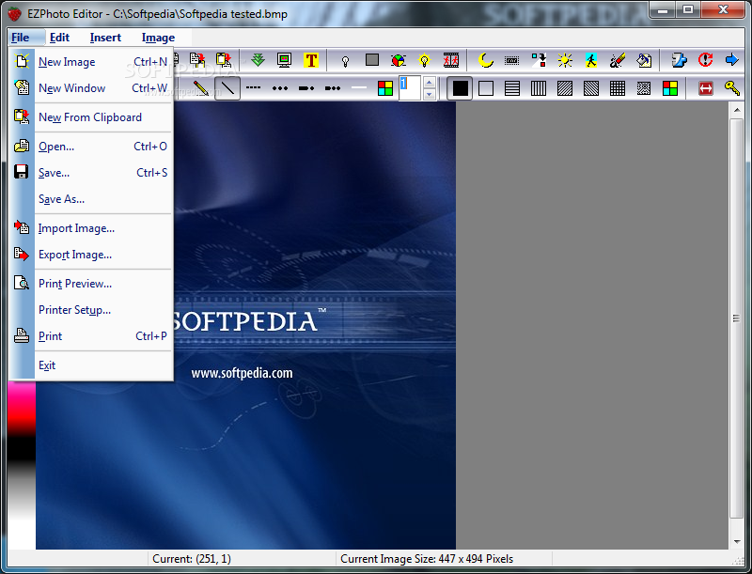The width and height of the screenshot is (752, 574).
Task: Choose Save As... menu entry
Action: point(91,199)
